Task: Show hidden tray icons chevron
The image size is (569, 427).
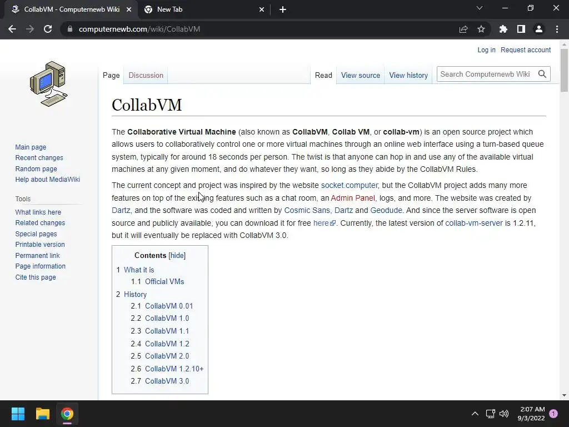Action: point(475,414)
